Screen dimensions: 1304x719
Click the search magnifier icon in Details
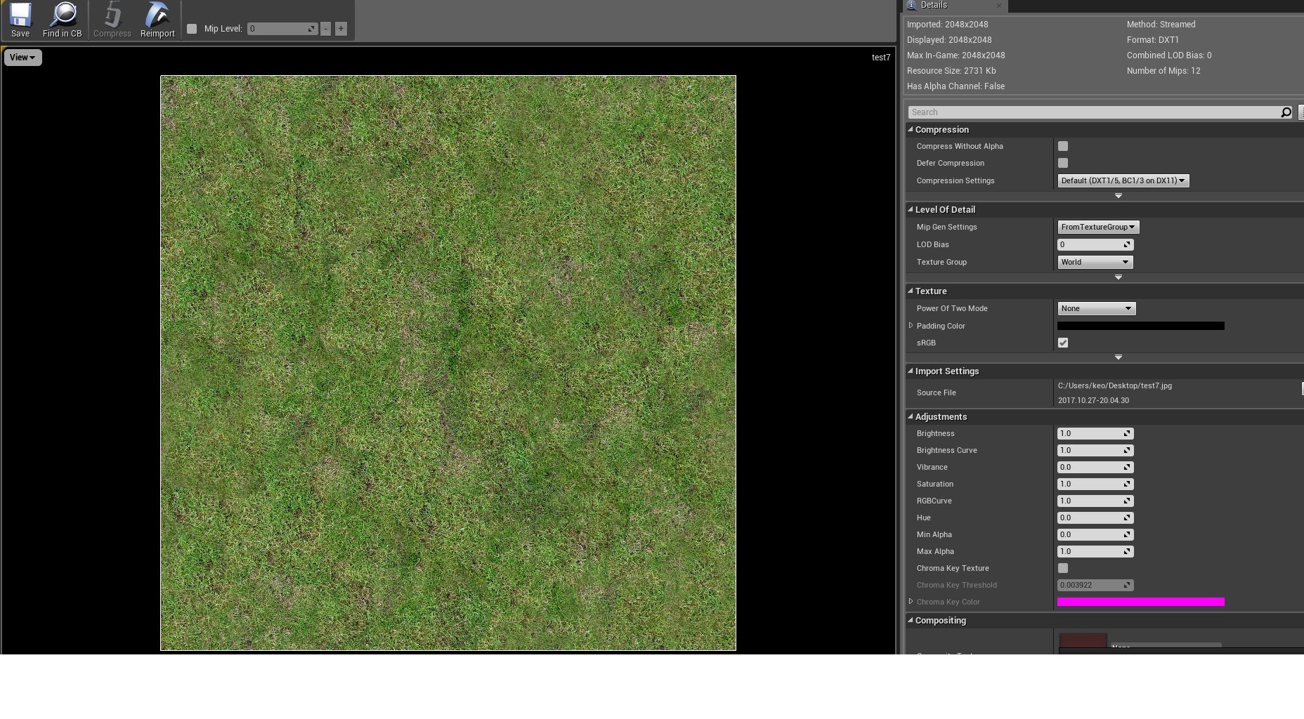(x=1286, y=112)
